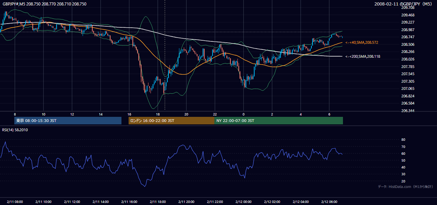Click price axis value 208.266
Image resolution: width=437 pixels, height=205 pixels.
pyautogui.click(x=408, y=52)
